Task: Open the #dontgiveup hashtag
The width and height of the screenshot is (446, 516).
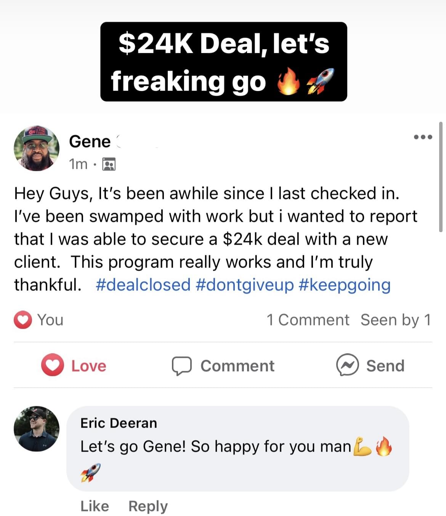Action: coord(245,285)
